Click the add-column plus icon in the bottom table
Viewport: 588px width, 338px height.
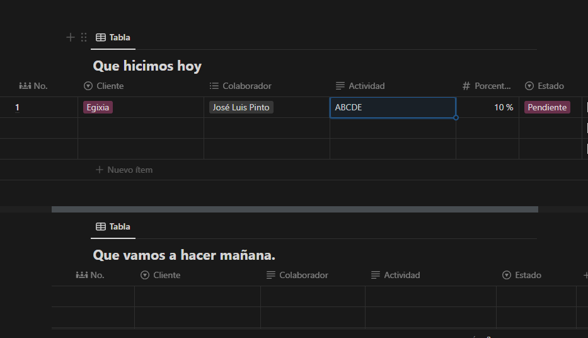585,275
